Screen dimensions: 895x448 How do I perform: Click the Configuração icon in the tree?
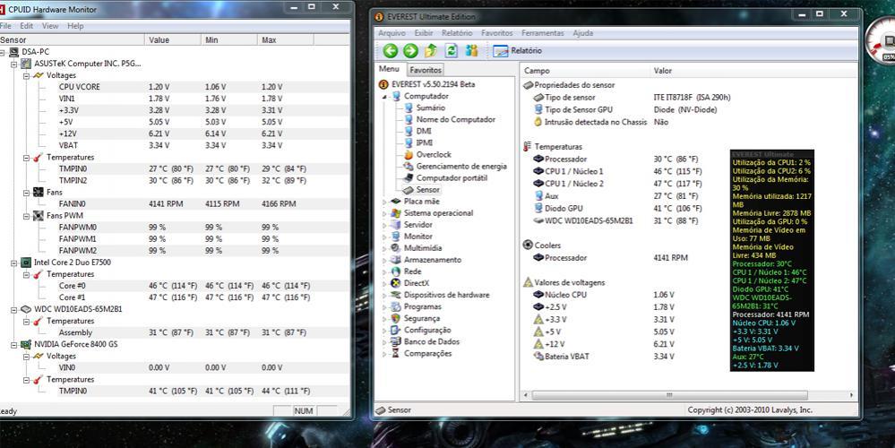(x=395, y=330)
